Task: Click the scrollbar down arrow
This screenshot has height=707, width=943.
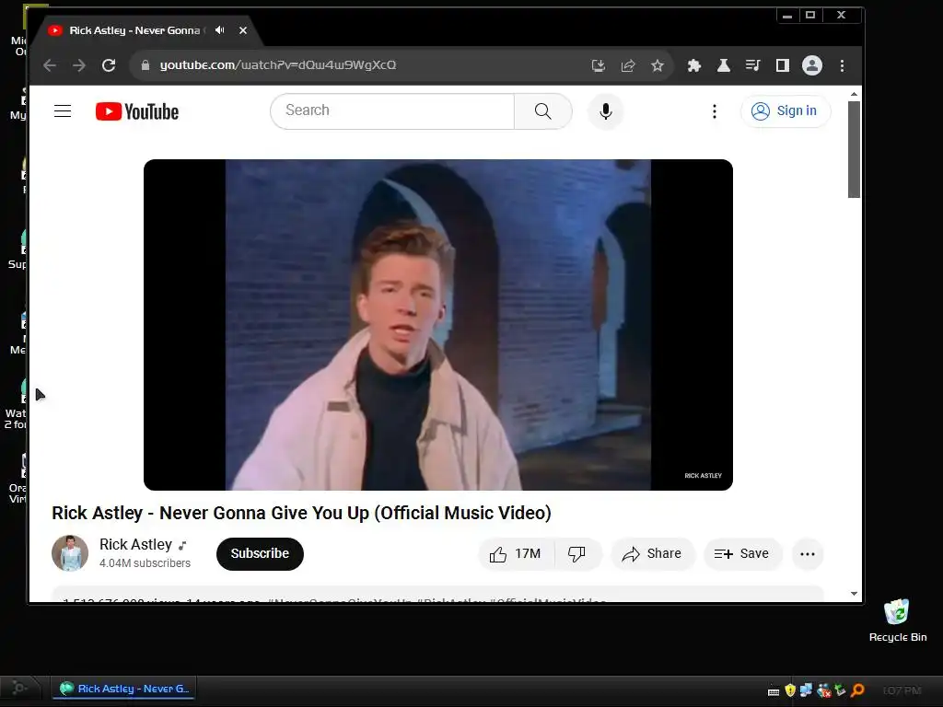Action: [x=854, y=594]
